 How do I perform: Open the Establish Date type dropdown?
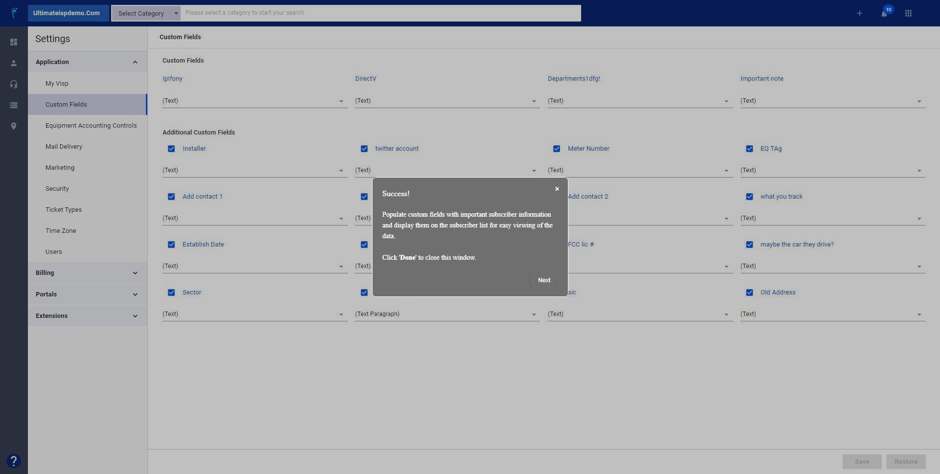click(x=255, y=266)
